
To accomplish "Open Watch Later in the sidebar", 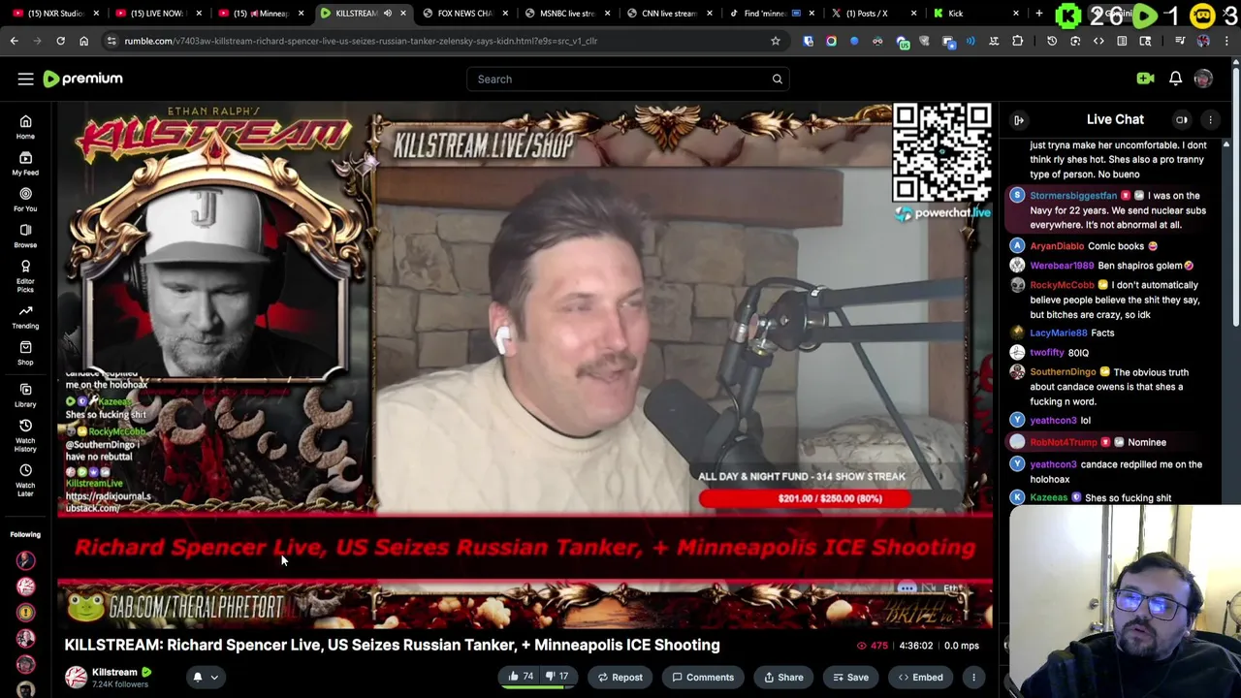I will click(x=25, y=480).
